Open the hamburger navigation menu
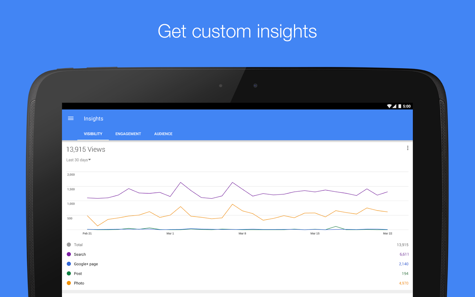The image size is (475, 297). point(71,118)
